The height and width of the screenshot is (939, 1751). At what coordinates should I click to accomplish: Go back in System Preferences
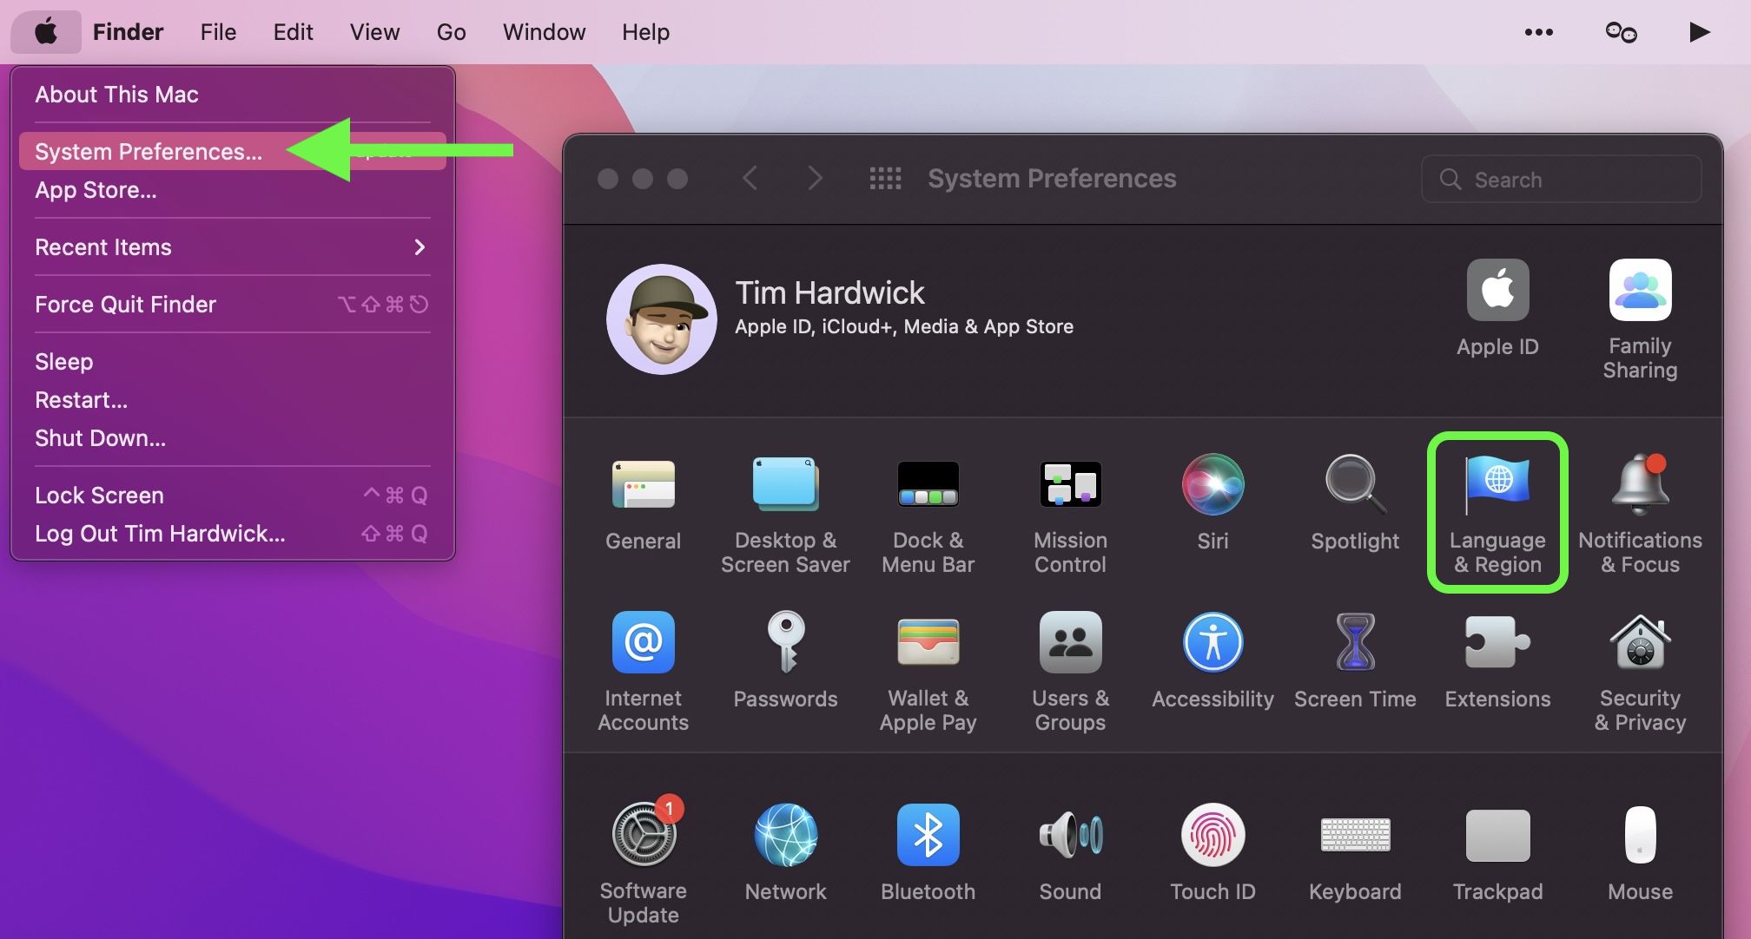point(750,179)
